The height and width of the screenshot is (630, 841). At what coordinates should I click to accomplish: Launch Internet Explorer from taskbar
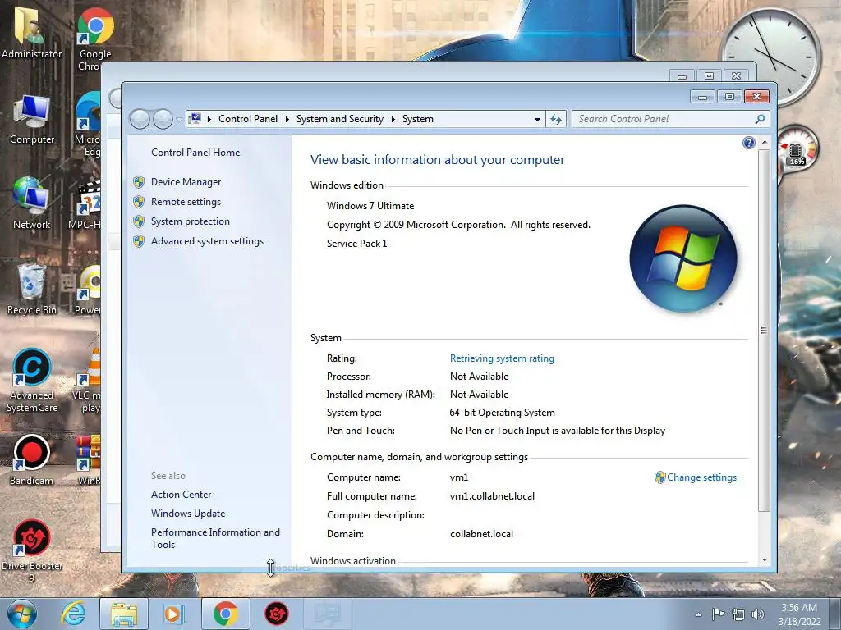[73, 614]
